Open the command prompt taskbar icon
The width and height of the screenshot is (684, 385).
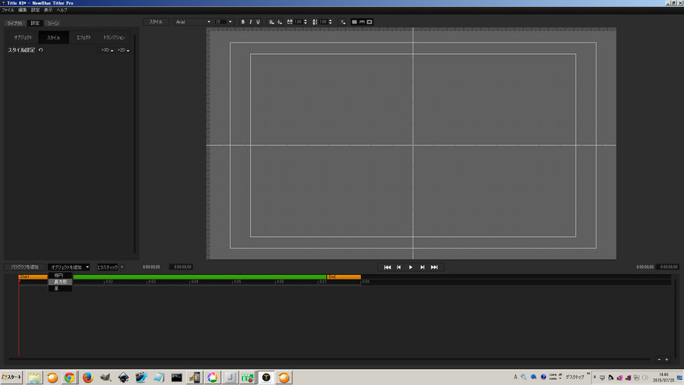click(176, 377)
